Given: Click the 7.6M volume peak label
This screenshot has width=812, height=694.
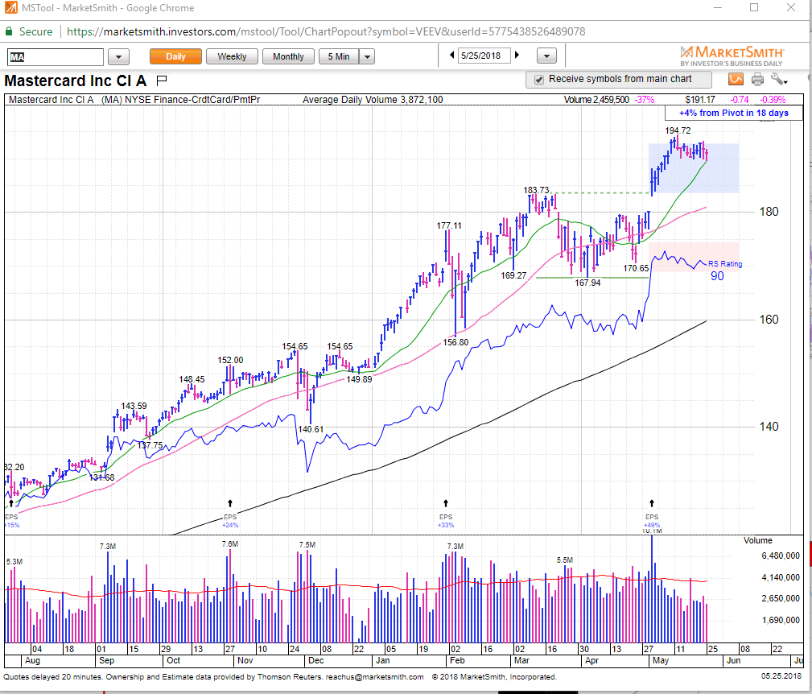Looking at the screenshot, I should [230, 543].
